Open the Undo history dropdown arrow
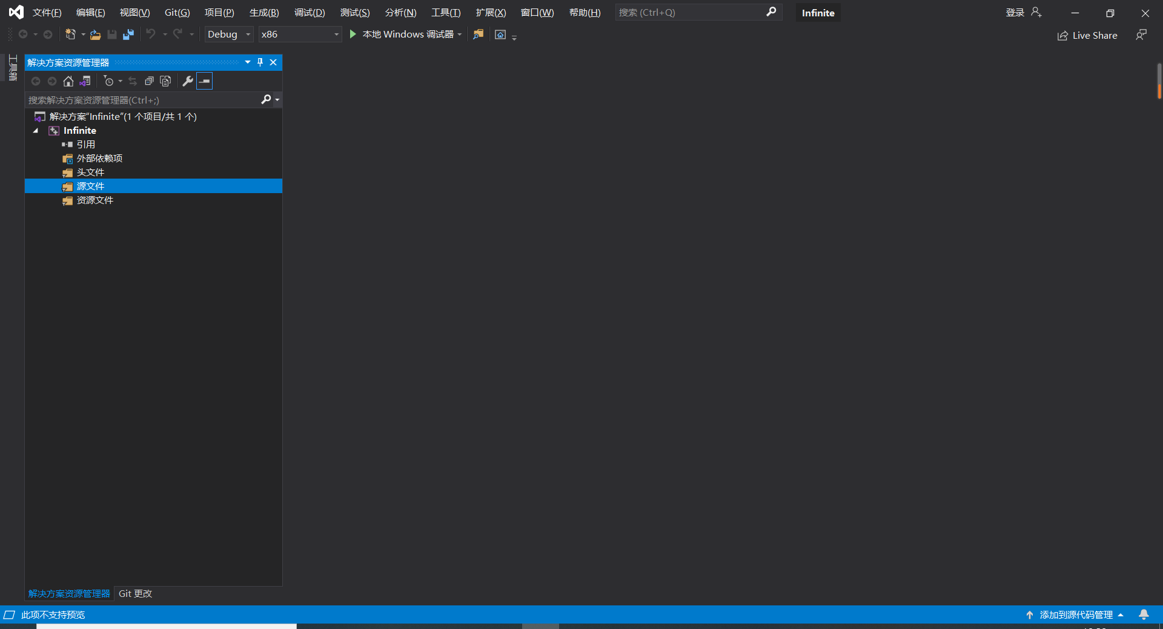Viewport: 1163px width, 629px height. (165, 35)
